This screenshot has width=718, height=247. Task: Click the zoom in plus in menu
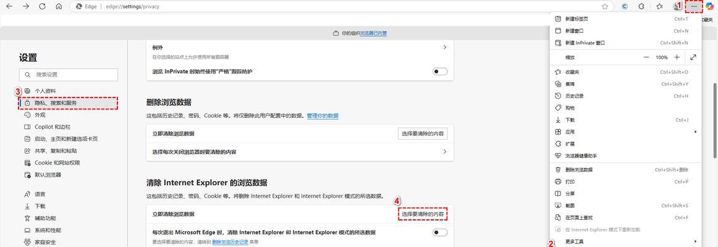tap(677, 57)
